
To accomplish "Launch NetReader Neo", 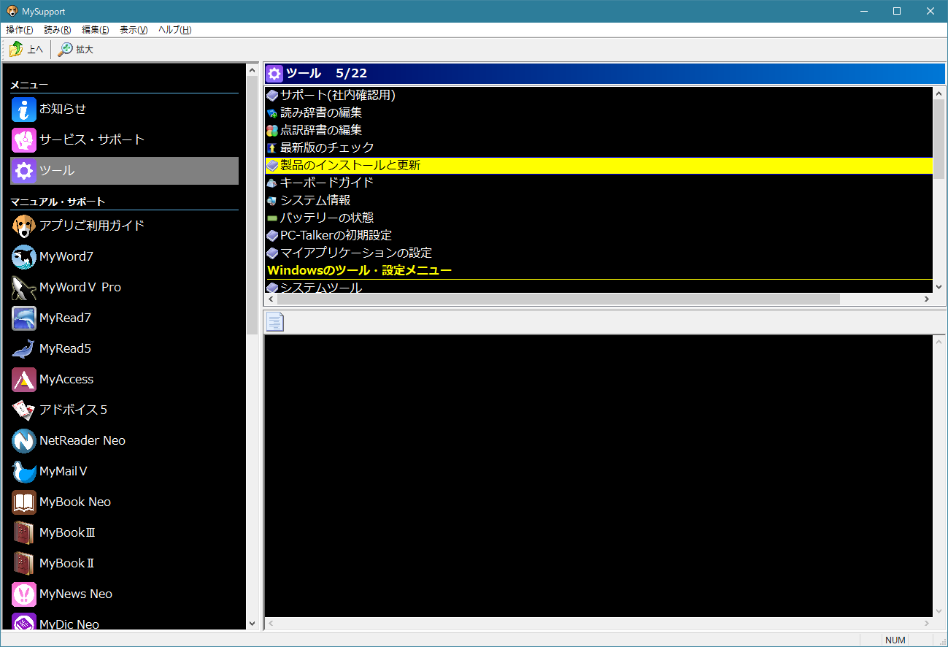I will (82, 440).
